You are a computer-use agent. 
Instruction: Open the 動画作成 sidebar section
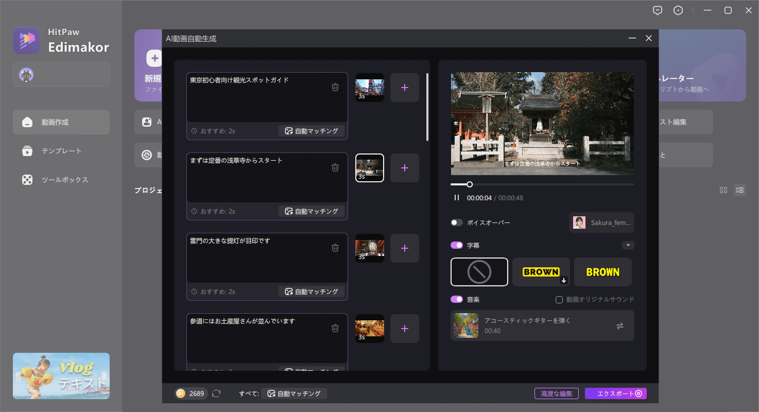coord(61,122)
